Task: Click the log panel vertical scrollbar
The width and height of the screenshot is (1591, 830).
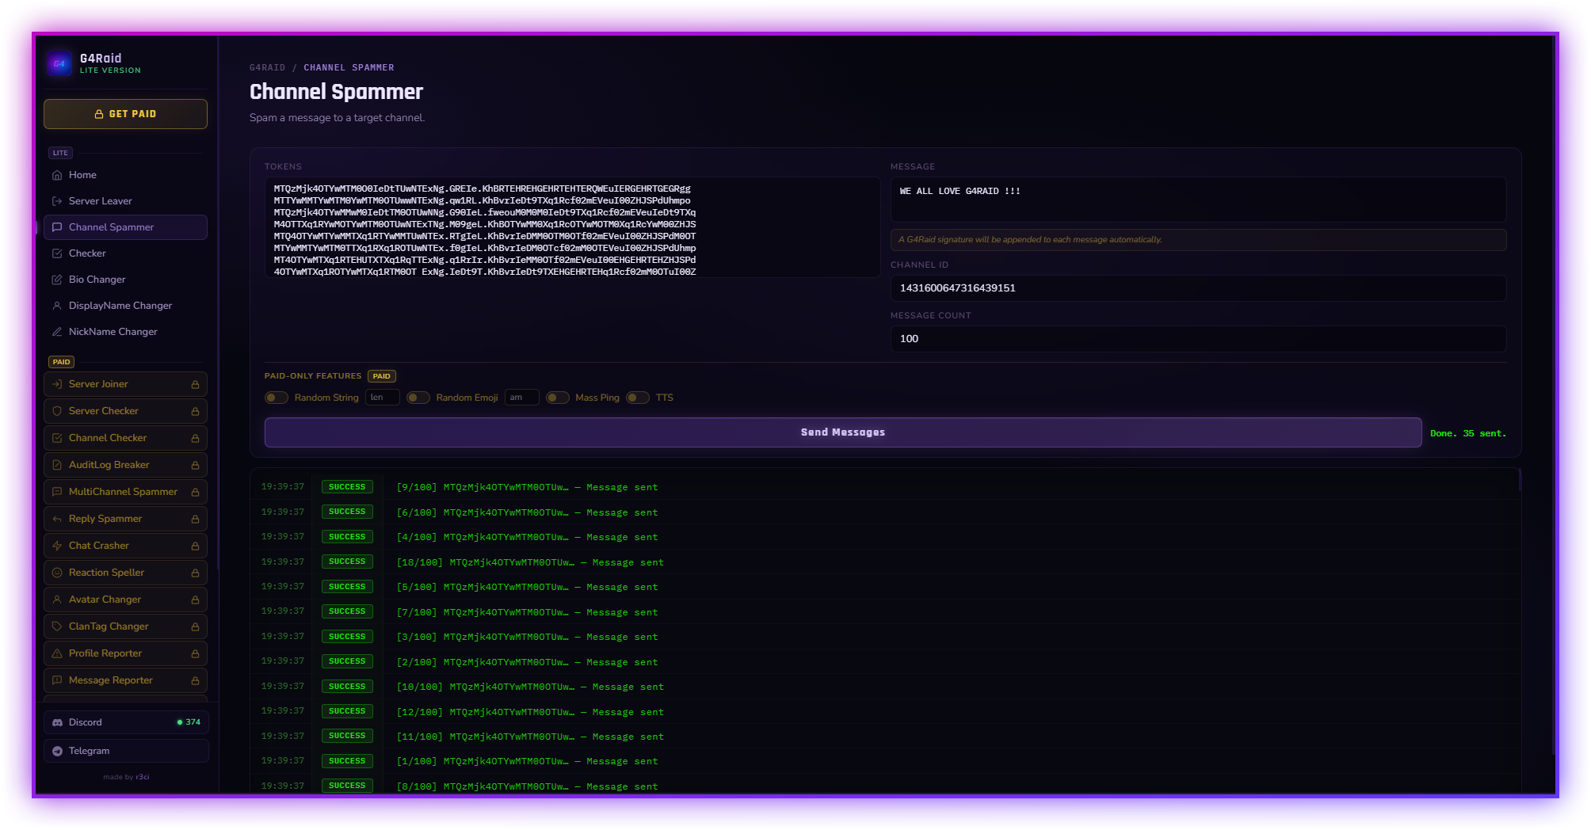Action: coord(1519,480)
